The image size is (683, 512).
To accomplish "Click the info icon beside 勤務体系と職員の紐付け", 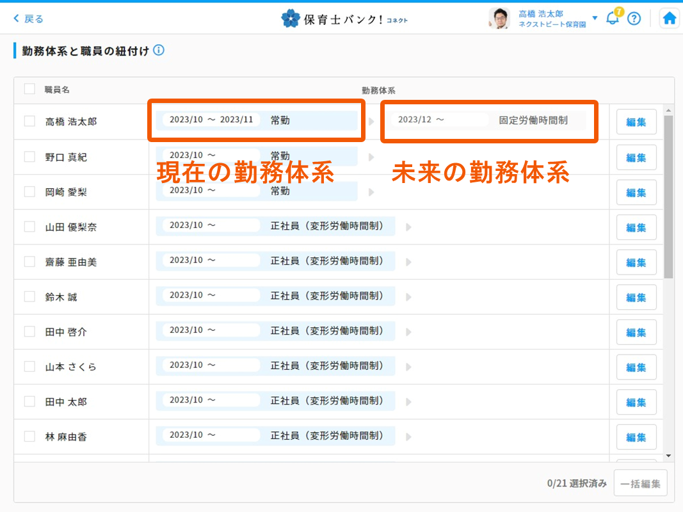I will [x=159, y=51].
